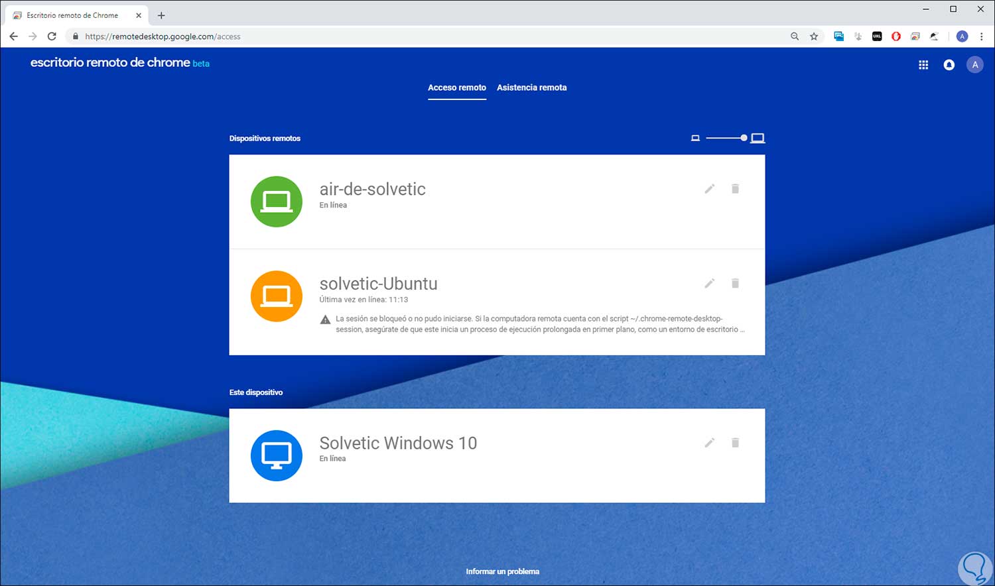This screenshot has height=586, width=995.
Task: Open the Chrome profile avatar in the toolbar
Action: coord(962,36)
